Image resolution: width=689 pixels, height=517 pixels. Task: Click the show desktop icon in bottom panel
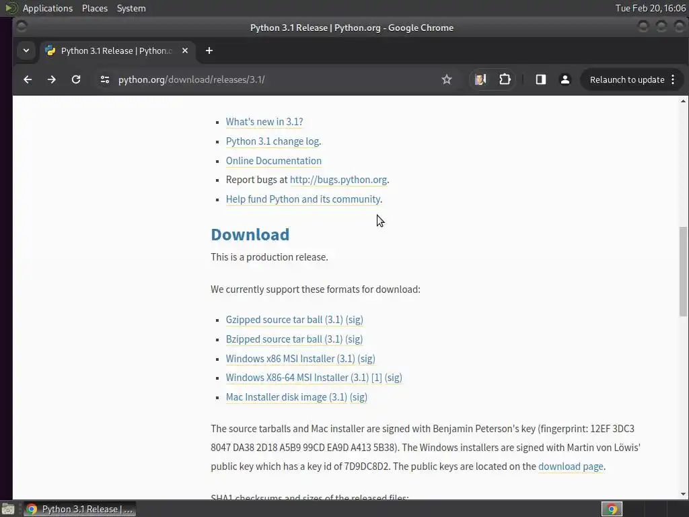point(8,509)
